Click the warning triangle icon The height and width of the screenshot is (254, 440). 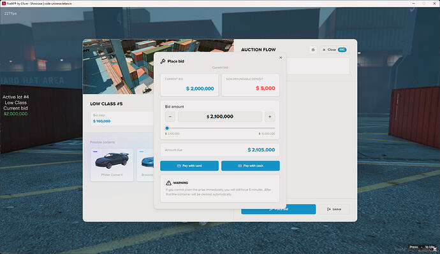tap(168, 183)
